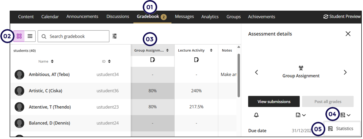The width and height of the screenshot is (363, 139).
Task: Select student name Ambitious, AT (Tebo)
Action: click(49, 75)
